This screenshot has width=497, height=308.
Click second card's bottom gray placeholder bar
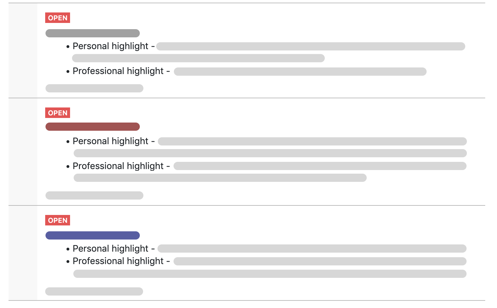click(94, 195)
